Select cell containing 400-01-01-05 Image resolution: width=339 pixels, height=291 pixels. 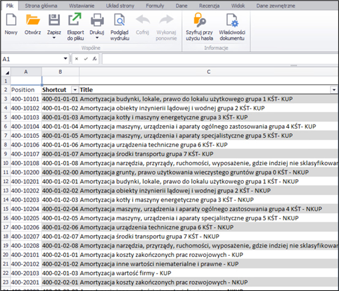(60, 136)
